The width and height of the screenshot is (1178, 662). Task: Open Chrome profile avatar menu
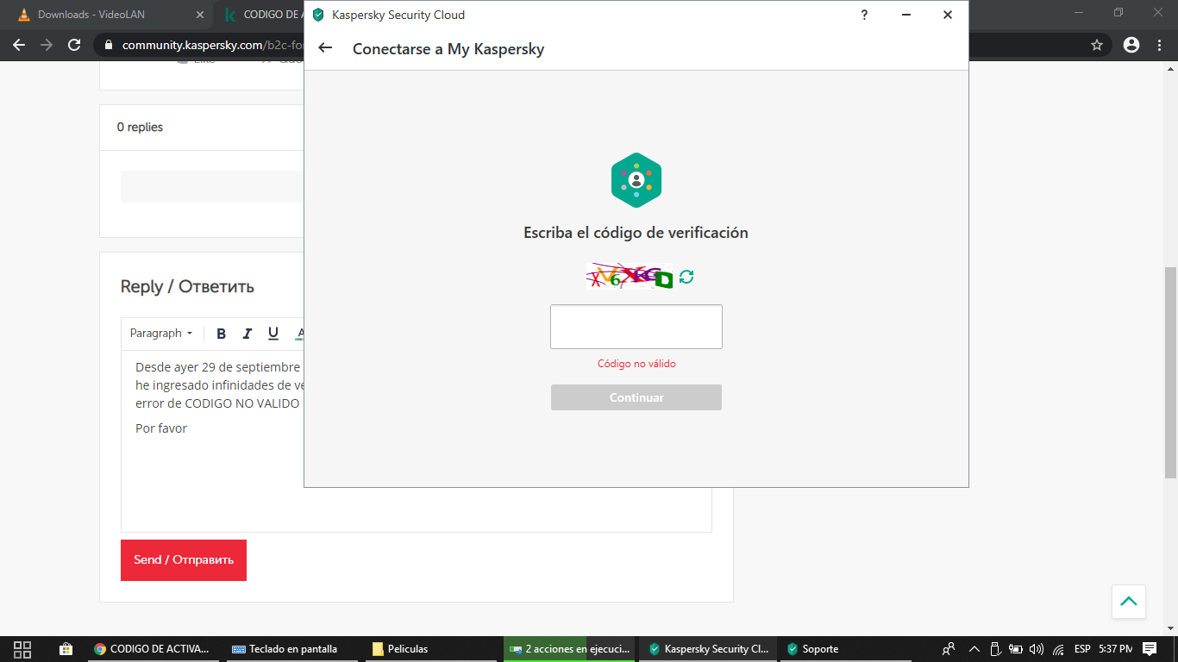pos(1131,45)
